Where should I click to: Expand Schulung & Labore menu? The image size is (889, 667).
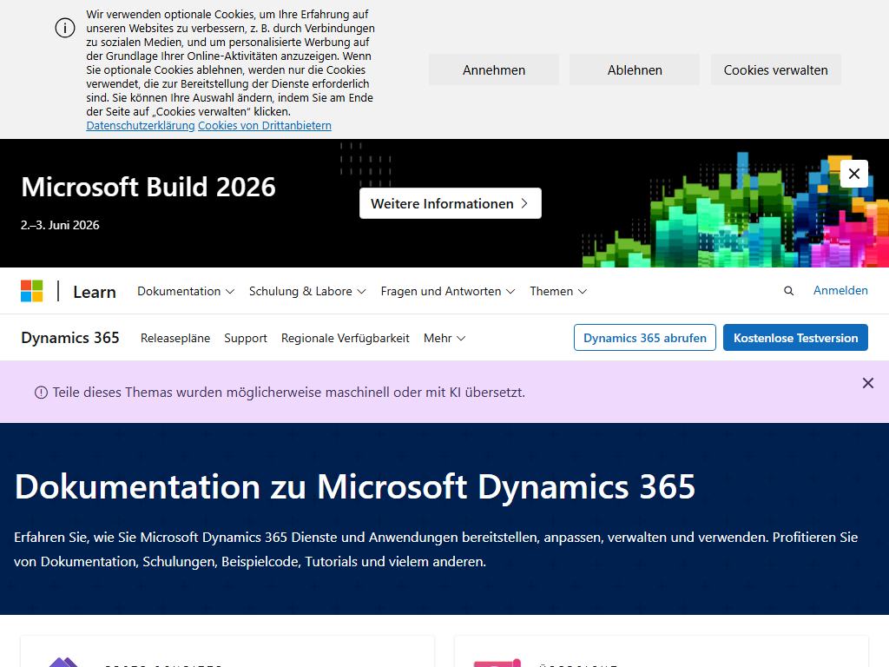pos(307,291)
